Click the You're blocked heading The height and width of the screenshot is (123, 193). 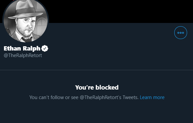pos(97,87)
